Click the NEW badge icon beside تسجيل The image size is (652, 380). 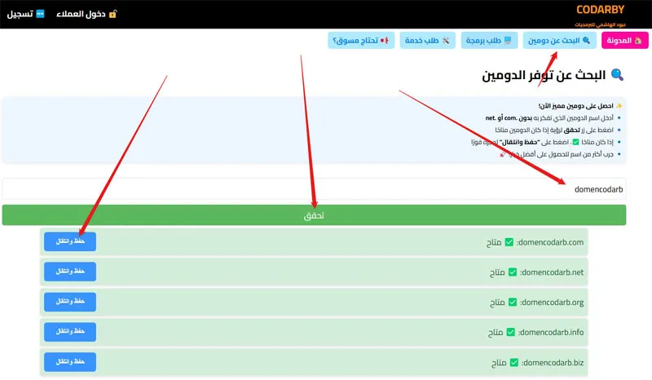(x=40, y=14)
